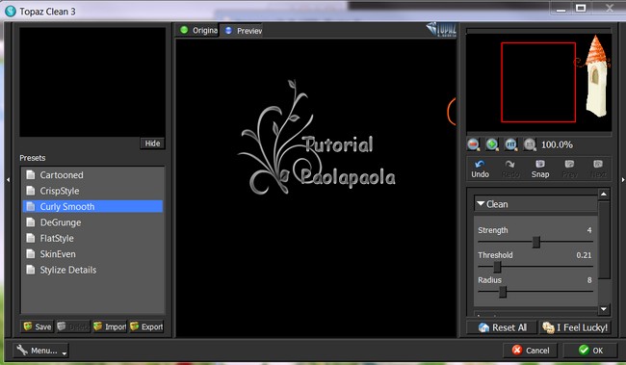This screenshot has width=626, height=365.
Task: Confirm with the OK button
Action: click(x=590, y=351)
